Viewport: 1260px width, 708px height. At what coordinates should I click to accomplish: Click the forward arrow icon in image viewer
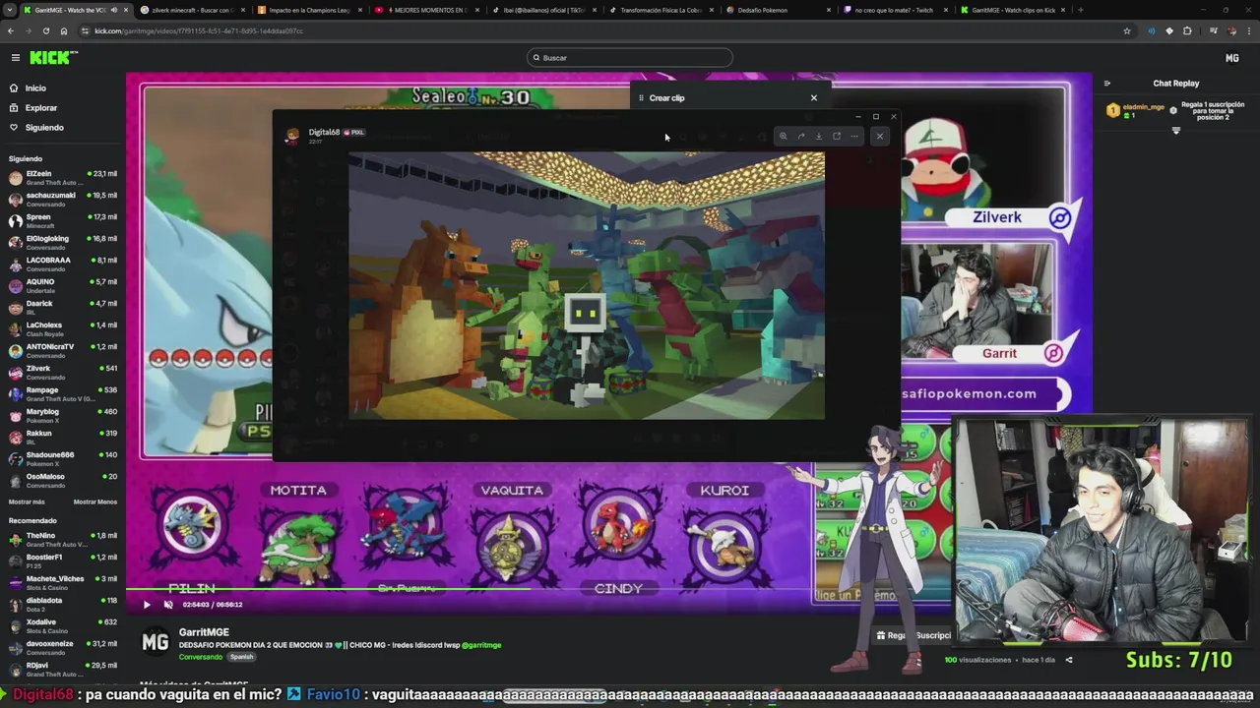tap(800, 137)
